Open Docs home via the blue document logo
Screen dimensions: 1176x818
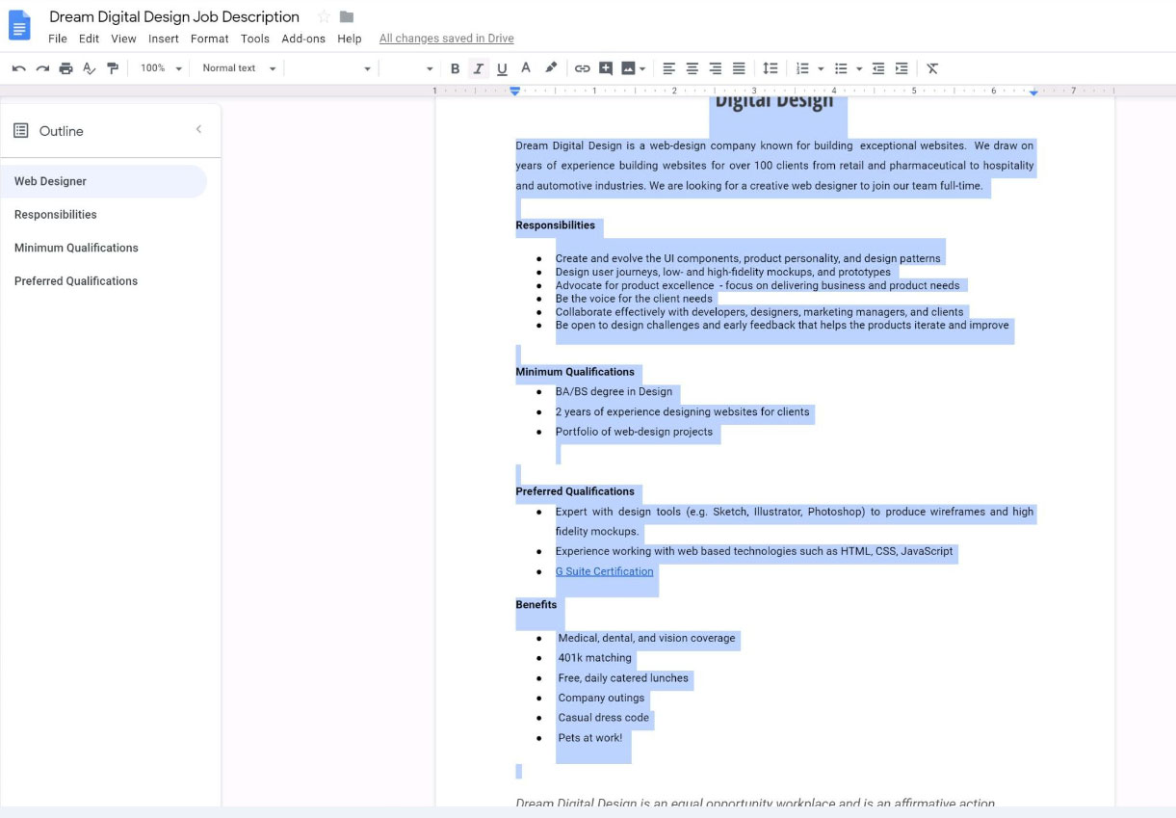click(x=19, y=25)
